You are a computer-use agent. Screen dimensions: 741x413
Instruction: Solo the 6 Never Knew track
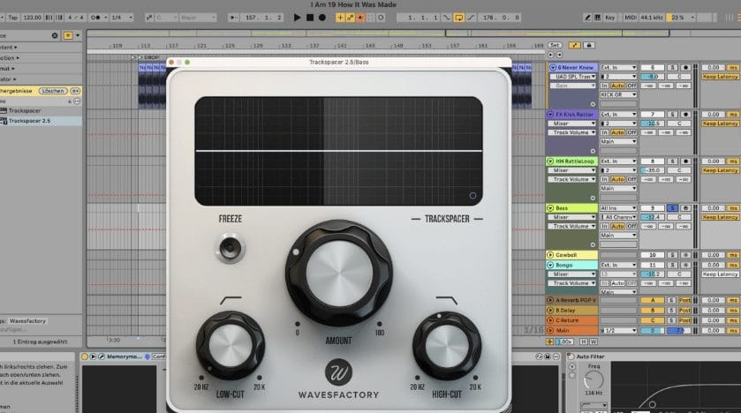point(673,67)
